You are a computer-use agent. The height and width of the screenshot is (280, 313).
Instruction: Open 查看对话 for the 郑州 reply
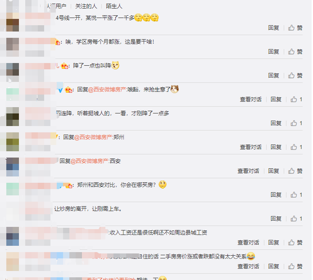(x=250, y=147)
